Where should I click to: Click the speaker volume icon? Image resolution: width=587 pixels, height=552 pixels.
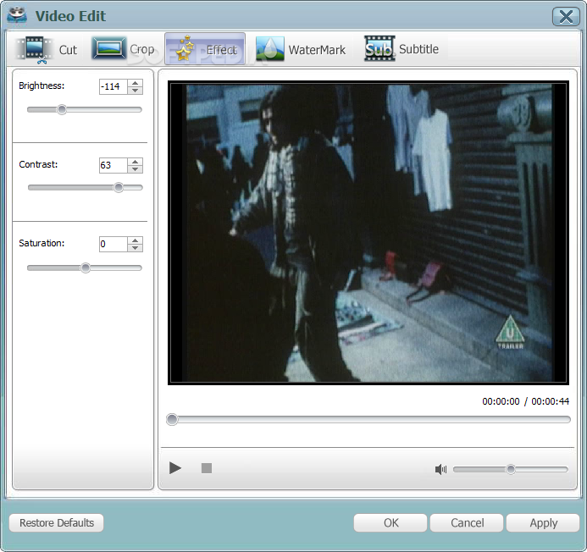pos(440,469)
